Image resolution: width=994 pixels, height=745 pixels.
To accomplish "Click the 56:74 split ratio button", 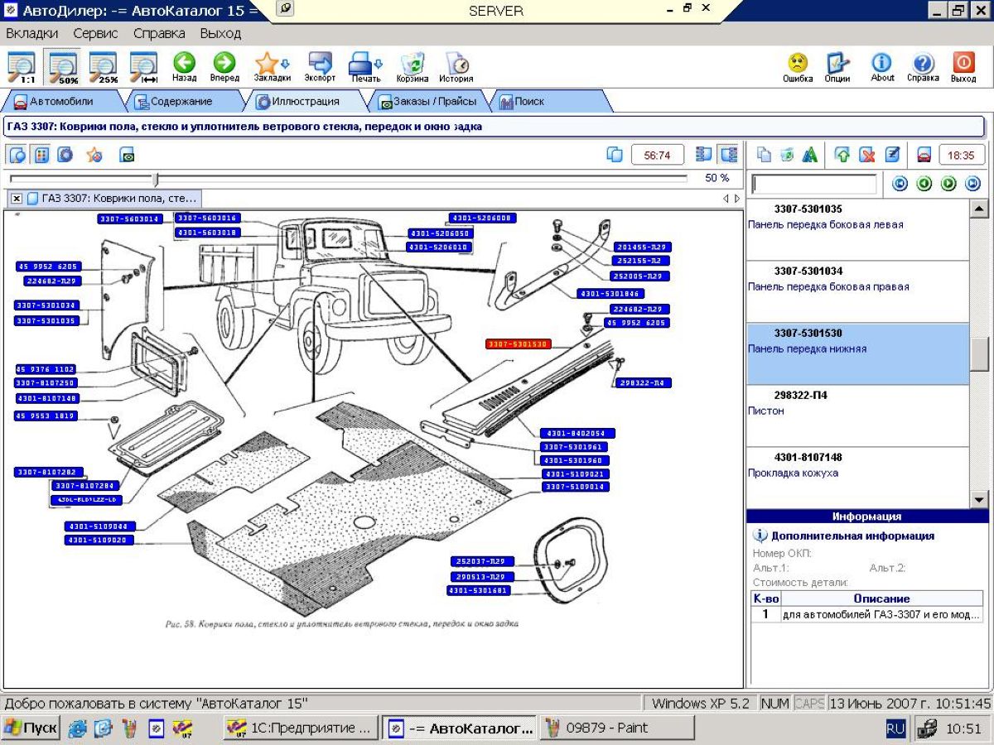I will tap(657, 155).
